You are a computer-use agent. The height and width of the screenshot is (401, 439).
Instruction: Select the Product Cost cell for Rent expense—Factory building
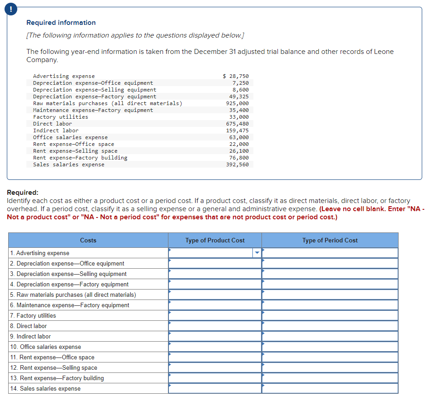tap(215, 378)
